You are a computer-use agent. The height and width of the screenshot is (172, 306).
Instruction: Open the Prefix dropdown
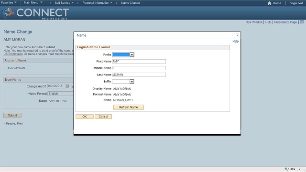[x=123, y=55]
